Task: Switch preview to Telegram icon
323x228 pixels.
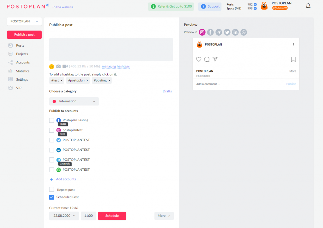Action: point(219,32)
